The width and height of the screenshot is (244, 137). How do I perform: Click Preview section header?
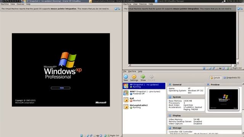click(x=224, y=84)
